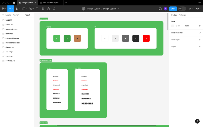Click the typography.css frame label

point(46,60)
